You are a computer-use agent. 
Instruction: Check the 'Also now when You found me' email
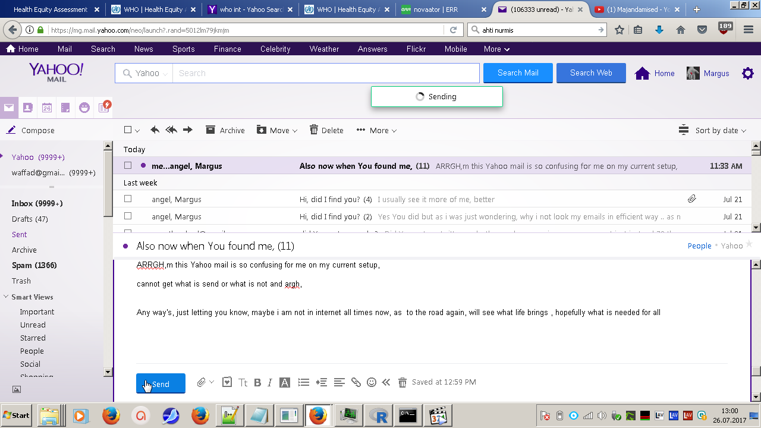point(128,166)
